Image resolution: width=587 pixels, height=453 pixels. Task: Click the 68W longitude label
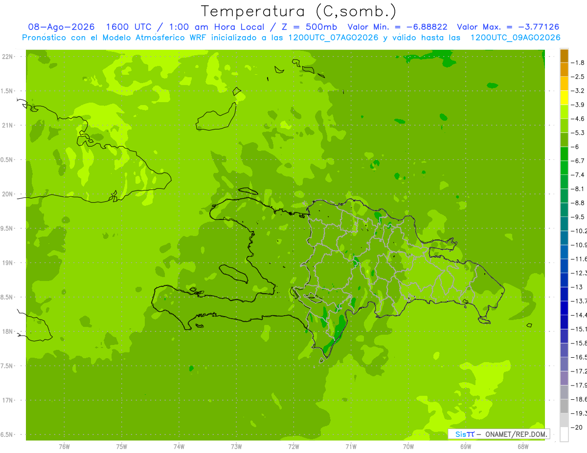click(523, 447)
